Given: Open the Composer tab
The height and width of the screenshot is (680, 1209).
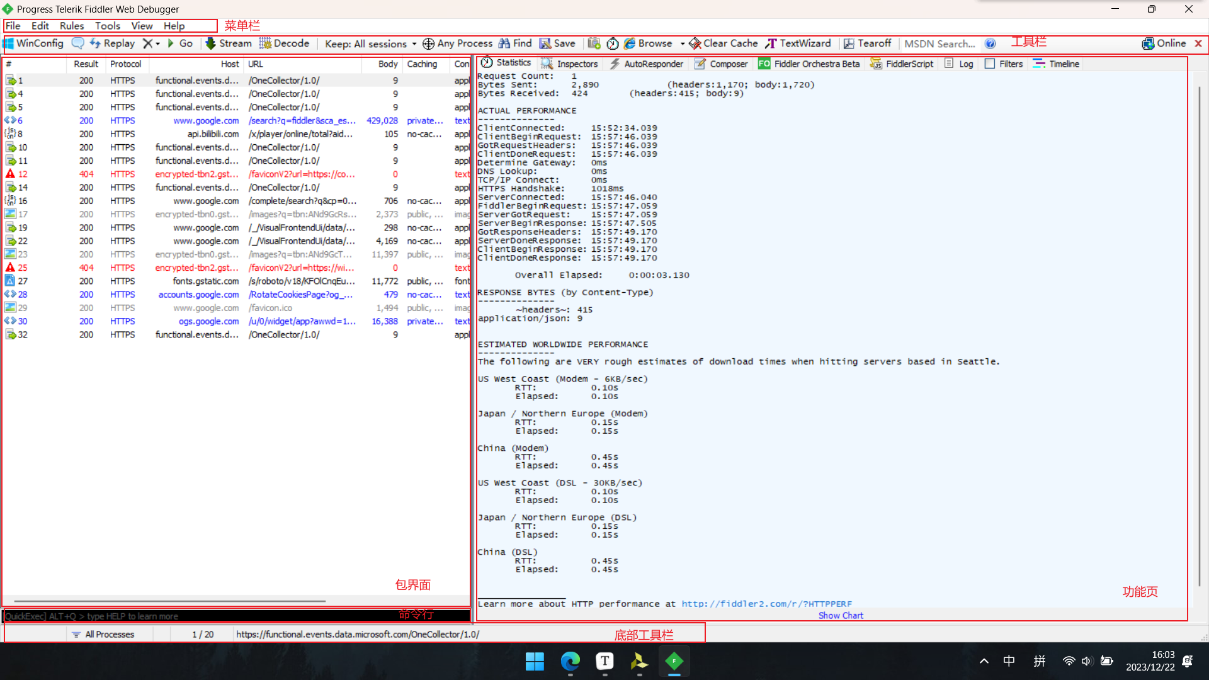Looking at the screenshot, I should (721, 64).
